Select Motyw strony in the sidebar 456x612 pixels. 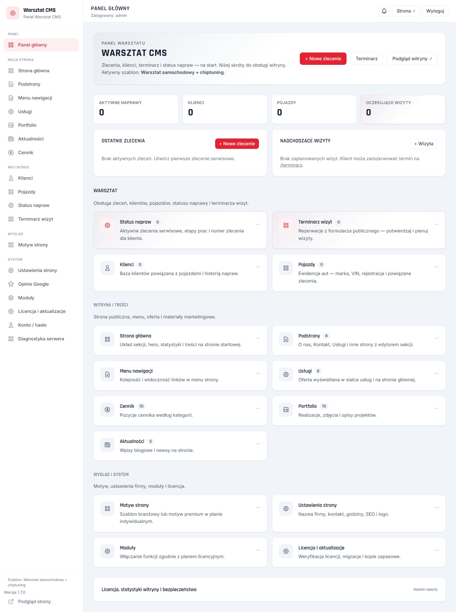click(x=41, y=245)
